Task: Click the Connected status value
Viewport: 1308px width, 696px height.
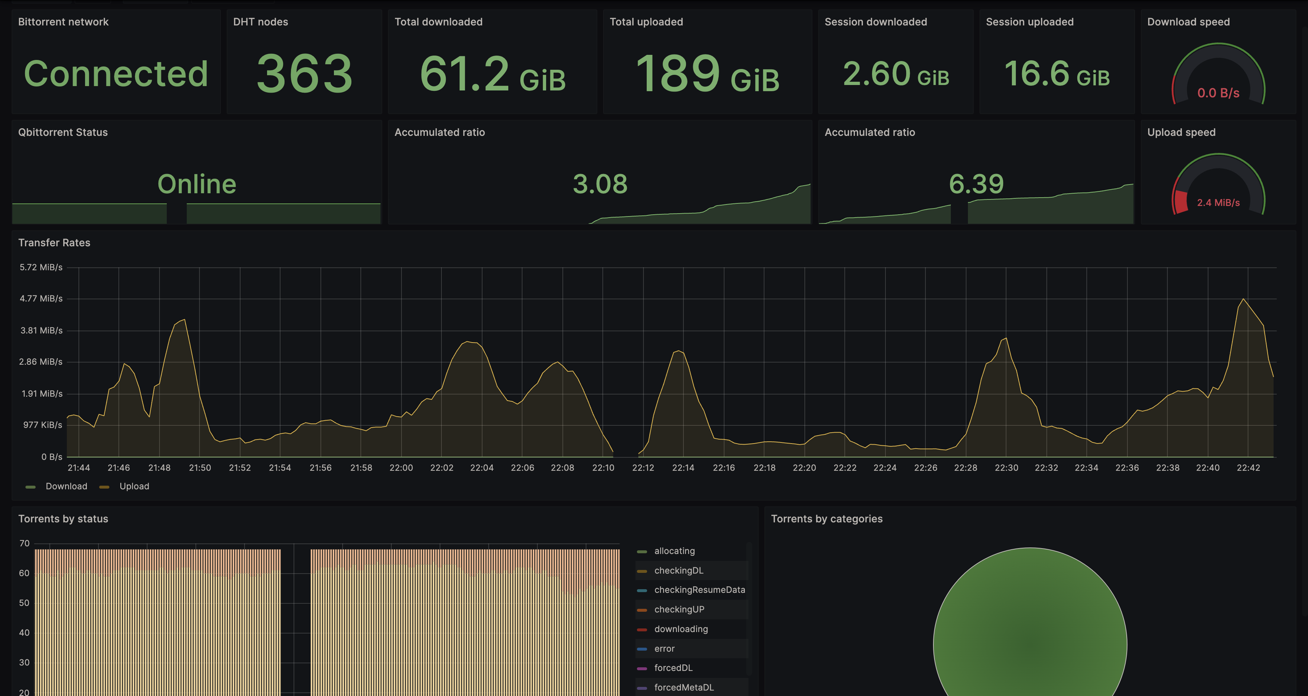Action: tap(116, 74)
